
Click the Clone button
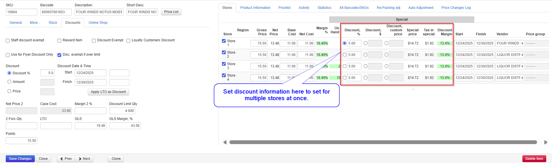(x=116, y=159)
